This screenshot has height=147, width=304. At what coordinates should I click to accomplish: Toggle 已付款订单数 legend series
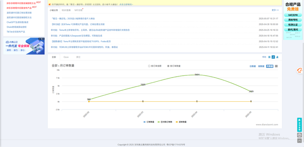[x=165, y=122]
